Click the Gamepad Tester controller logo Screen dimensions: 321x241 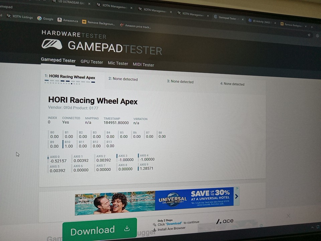pos(52,44)
